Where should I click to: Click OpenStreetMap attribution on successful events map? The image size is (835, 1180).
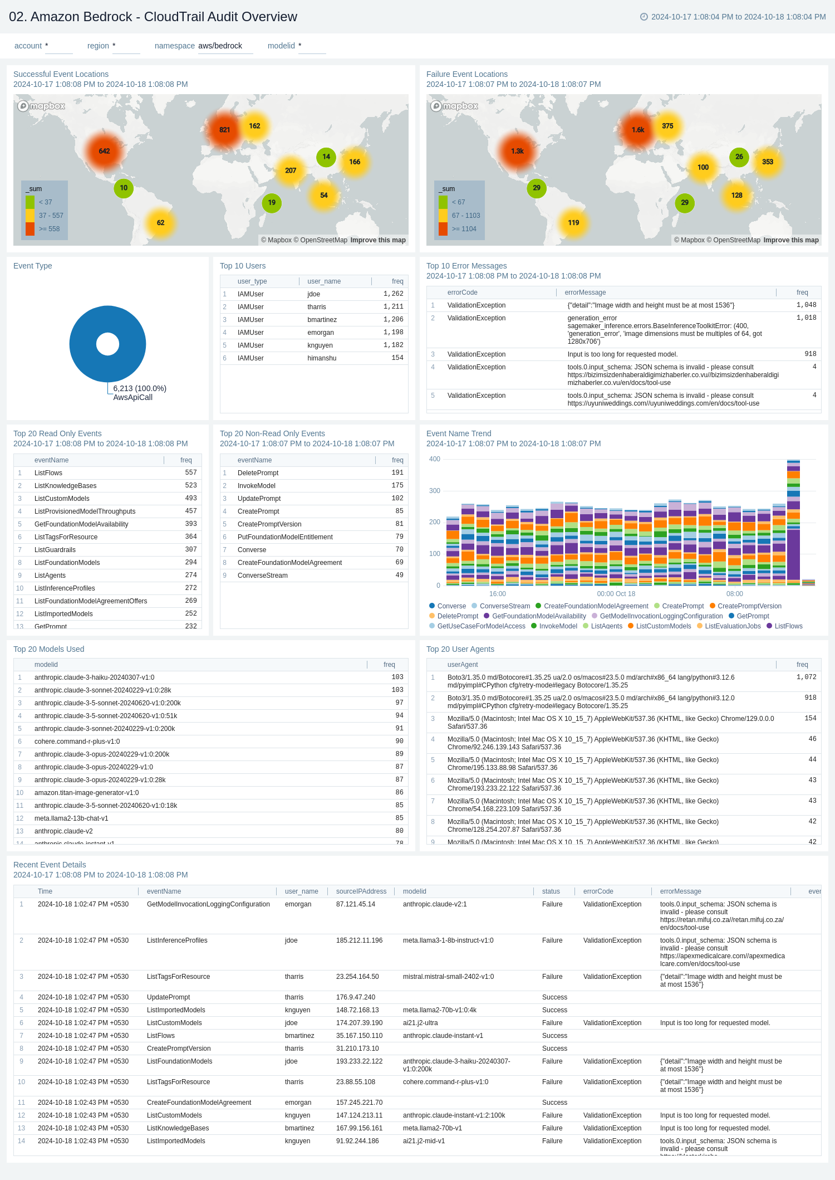(x=323, y=240)
